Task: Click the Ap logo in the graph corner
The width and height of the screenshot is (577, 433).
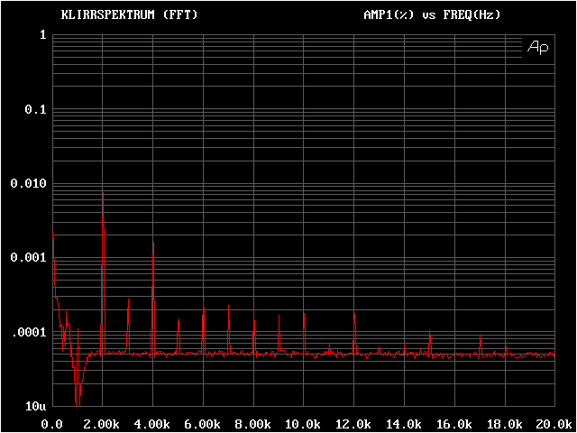Action: point(536,47)
